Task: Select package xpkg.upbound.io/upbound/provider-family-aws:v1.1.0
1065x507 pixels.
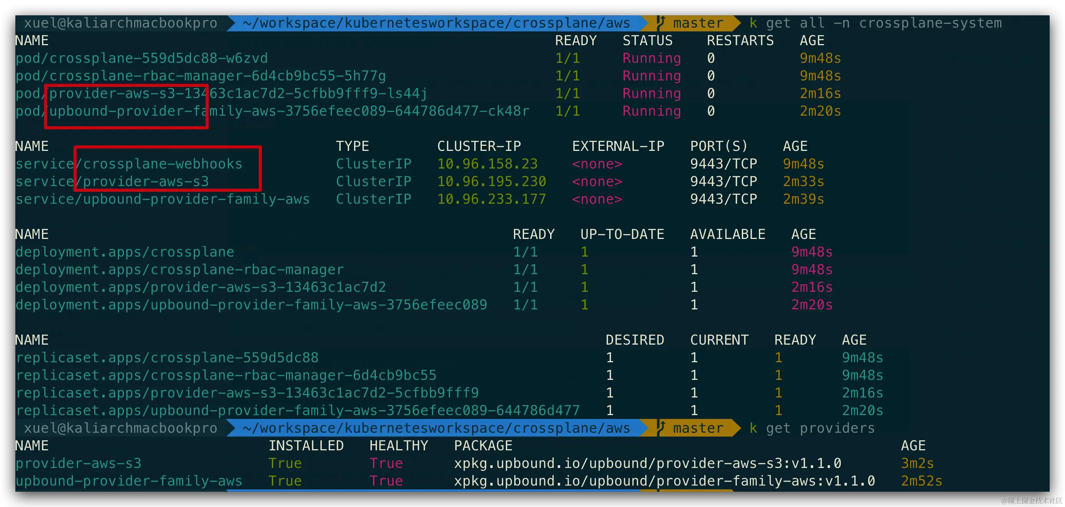Action: tap(665, 481)
